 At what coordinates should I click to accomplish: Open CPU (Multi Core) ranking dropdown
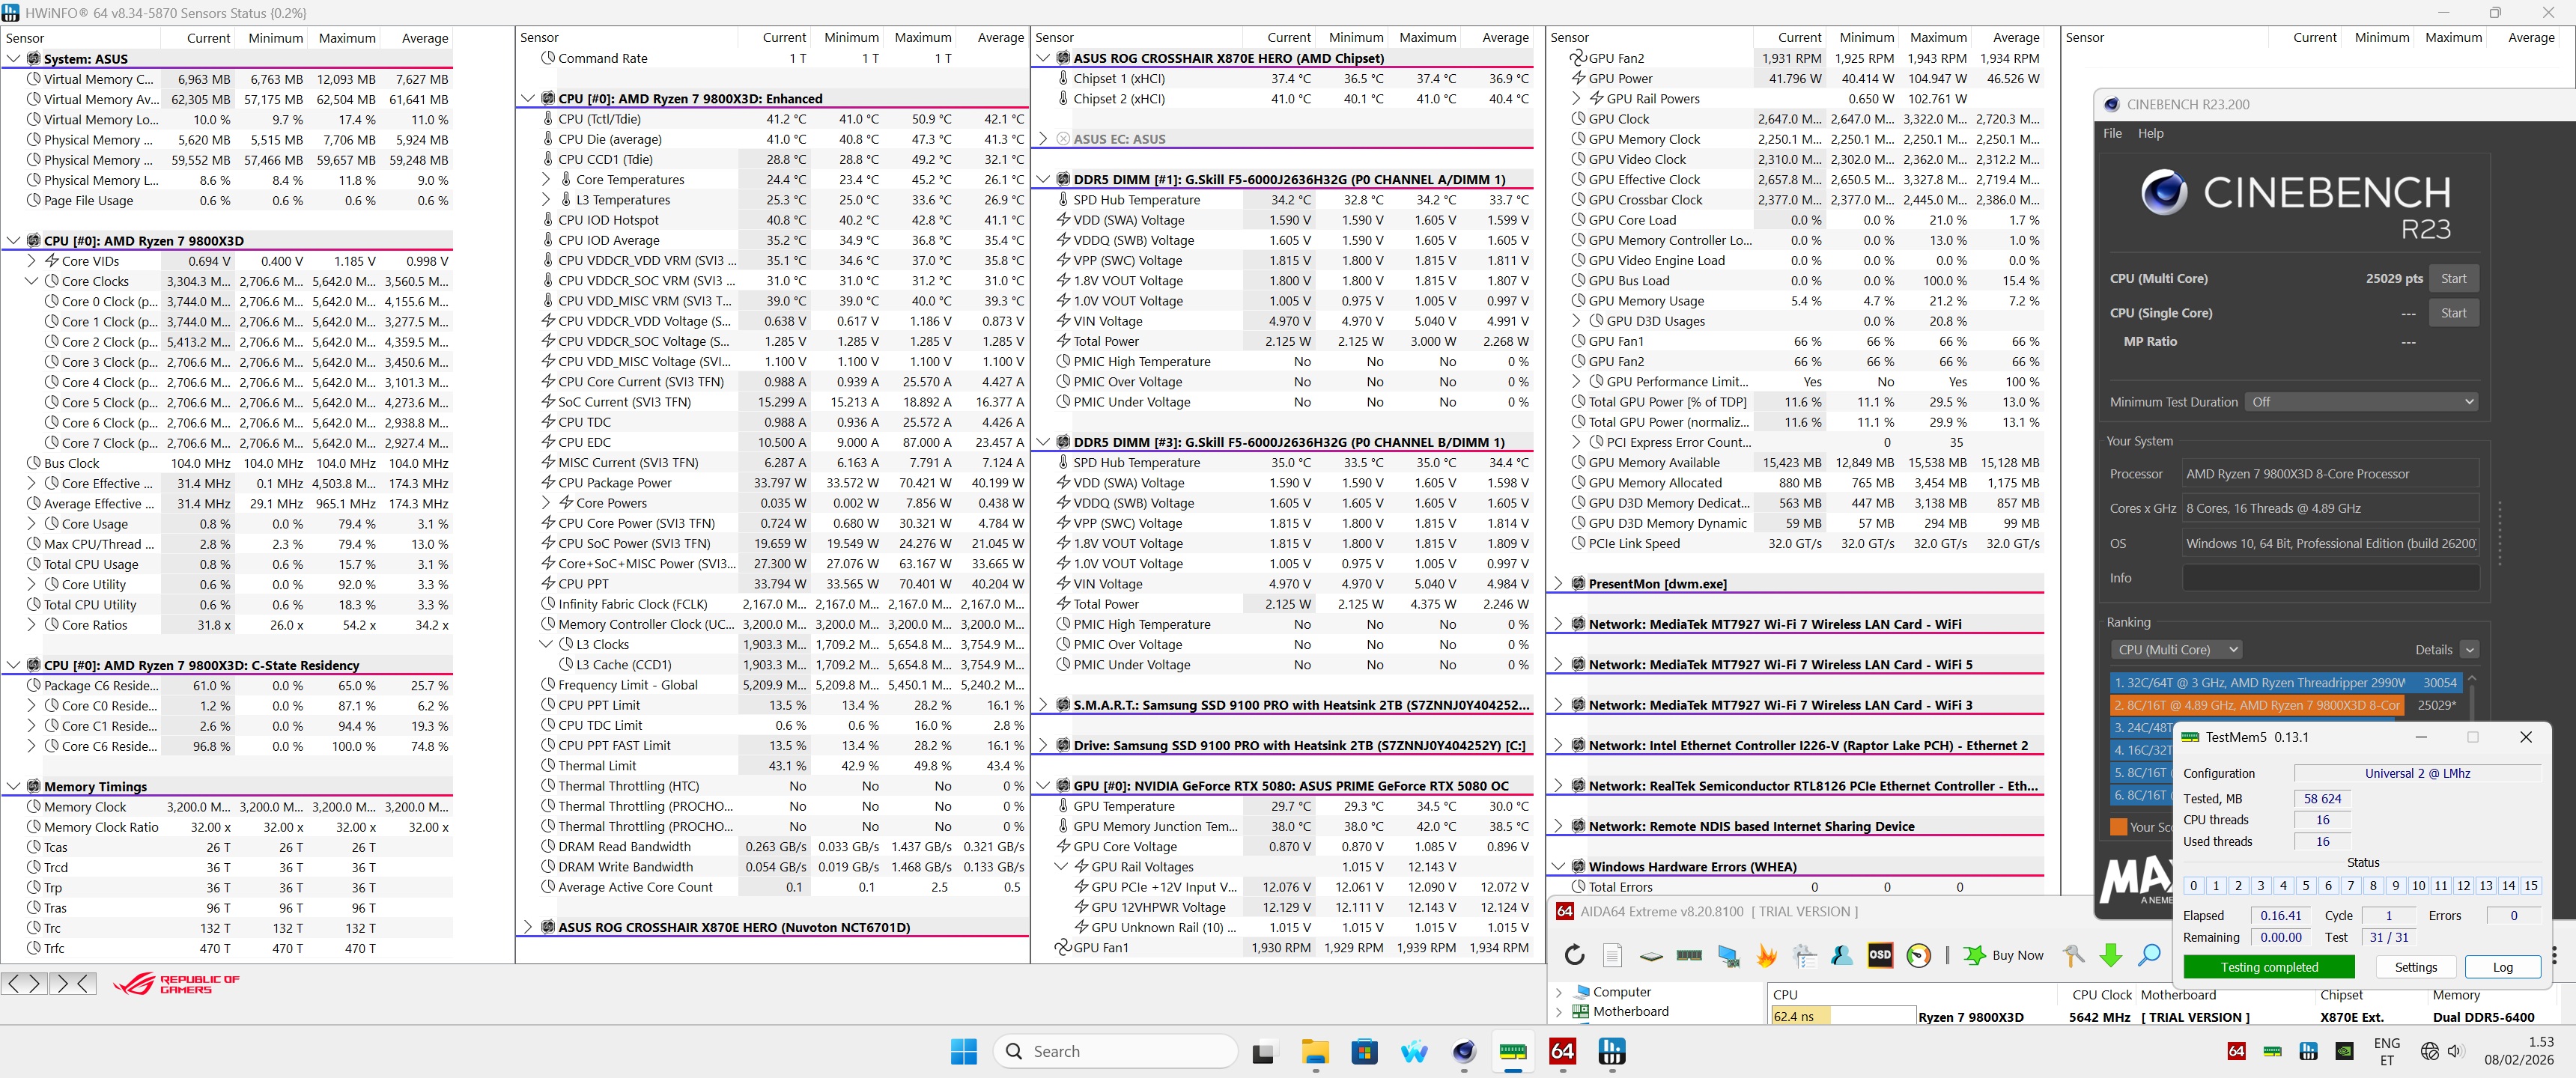[2175, 650]
